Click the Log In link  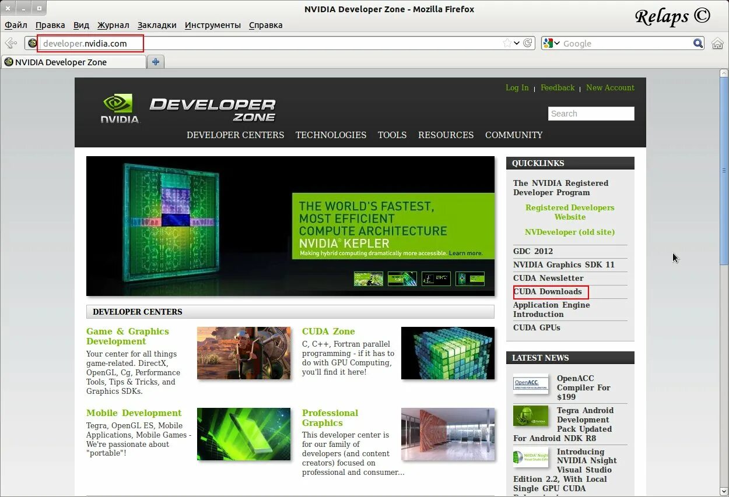pyautogui.click(x=517, y=87)
